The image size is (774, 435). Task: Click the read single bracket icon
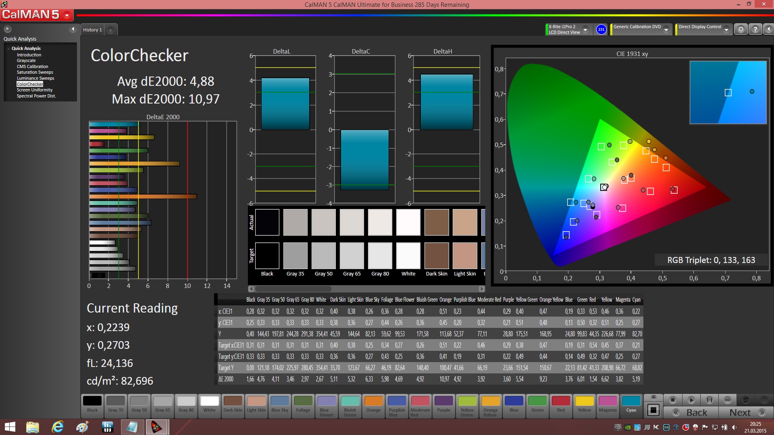point(709,400)
